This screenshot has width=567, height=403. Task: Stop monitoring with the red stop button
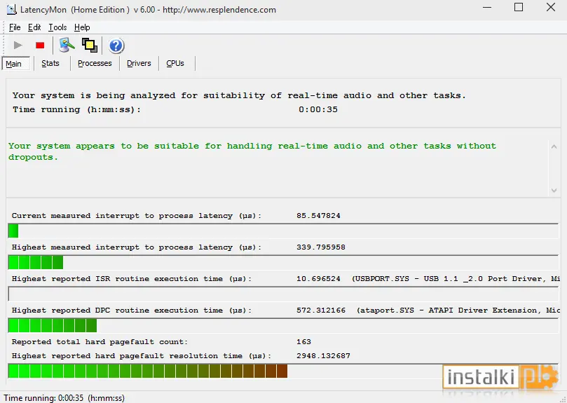click(x=40, y=46)
